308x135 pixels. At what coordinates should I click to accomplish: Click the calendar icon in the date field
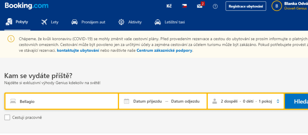(127, 101)
